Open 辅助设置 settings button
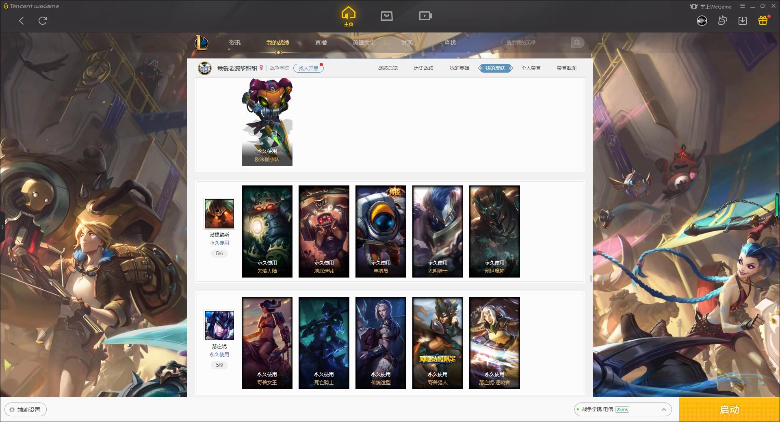This screenshot has height=422, width=780. point(26,410)
